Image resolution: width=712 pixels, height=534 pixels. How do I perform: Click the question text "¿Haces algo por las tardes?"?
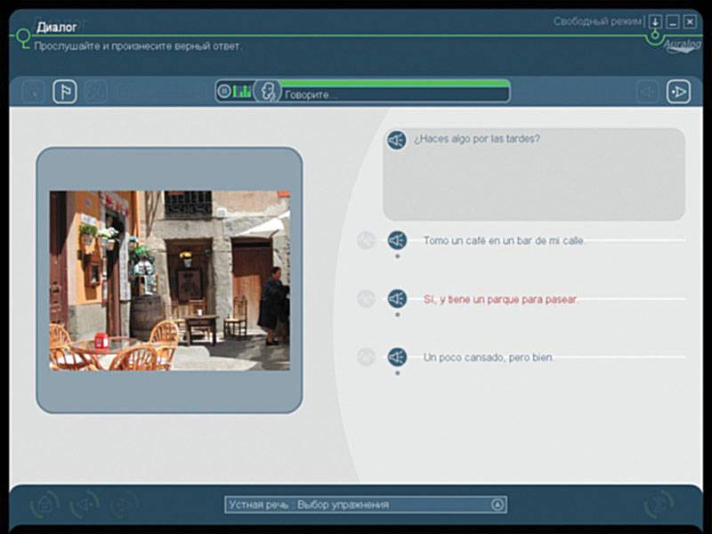click(477, 139)
